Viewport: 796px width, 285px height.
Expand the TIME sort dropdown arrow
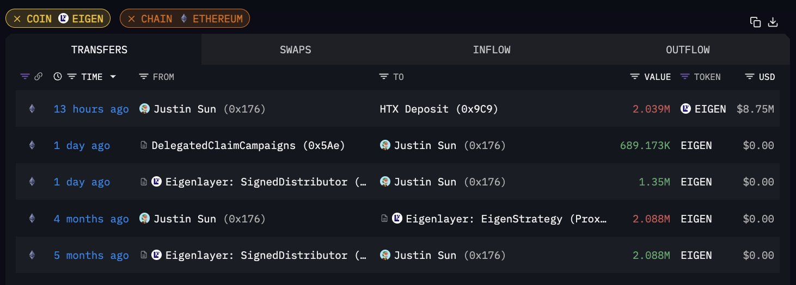coord(113,77)
